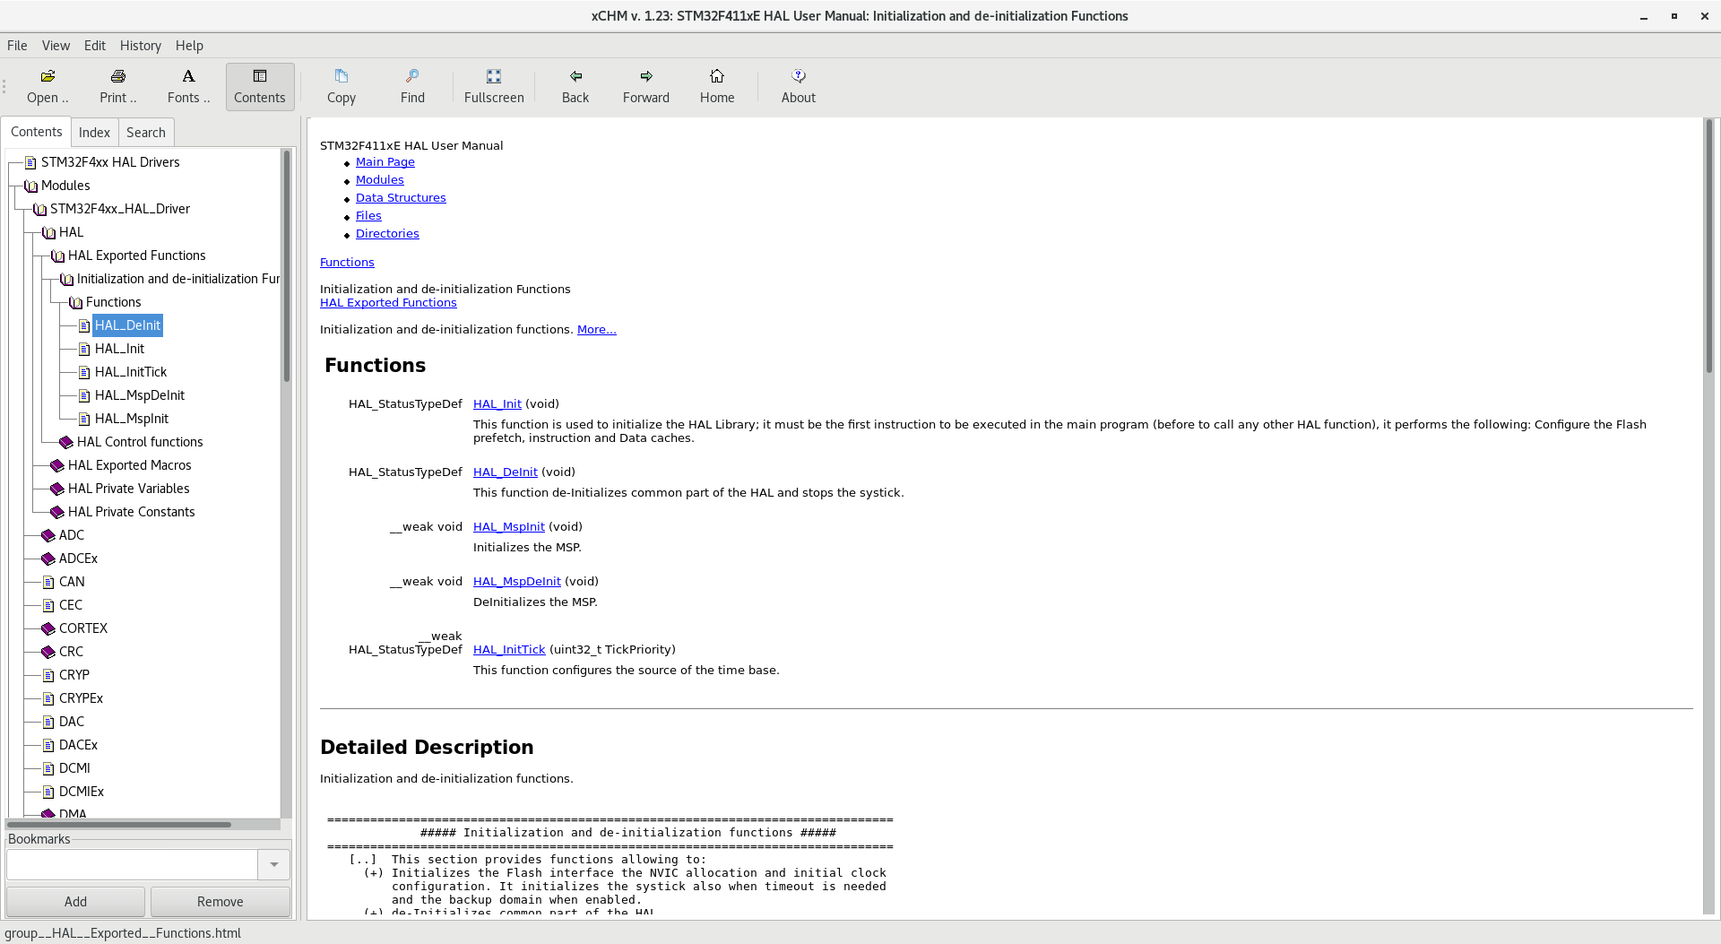Image resolution: width=1721 pixels, height=944 pixels.
Task: Open the CRYP page icon
Action: [x=48, y=675]
